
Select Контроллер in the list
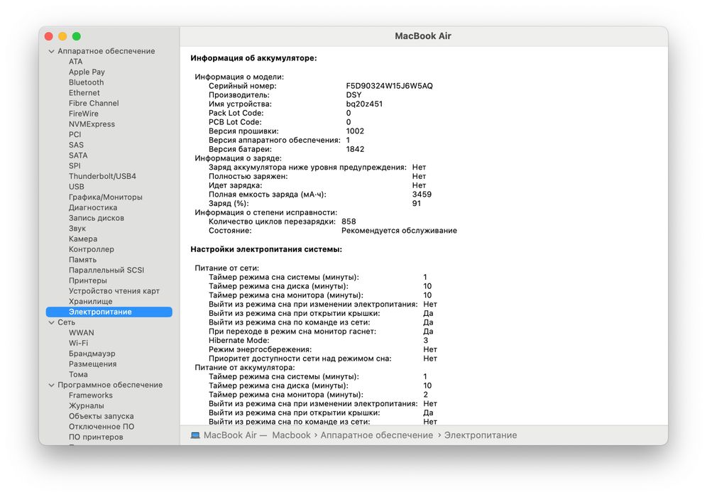[91, 249]
